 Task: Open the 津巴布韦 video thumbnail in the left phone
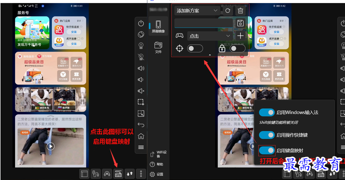tap(42, 100)
